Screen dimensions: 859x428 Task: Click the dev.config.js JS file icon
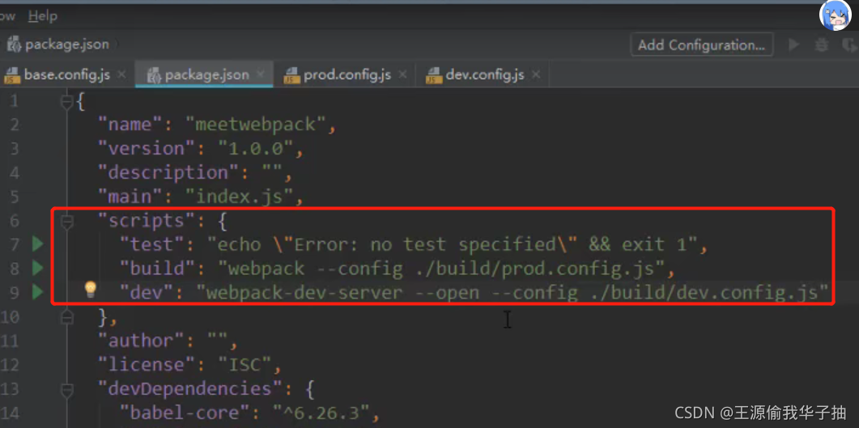coord(434,75)
